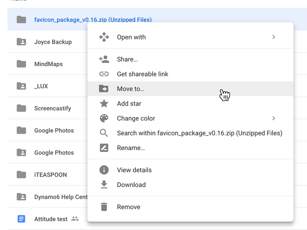Select the _LUX folder name
Screen dimensions: 307x230
click(x=41, y=86)
